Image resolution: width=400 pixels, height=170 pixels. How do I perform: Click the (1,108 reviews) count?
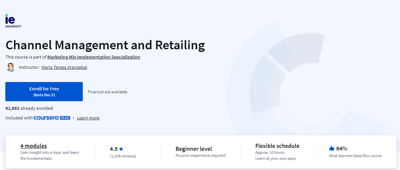[x=123, y=156]
